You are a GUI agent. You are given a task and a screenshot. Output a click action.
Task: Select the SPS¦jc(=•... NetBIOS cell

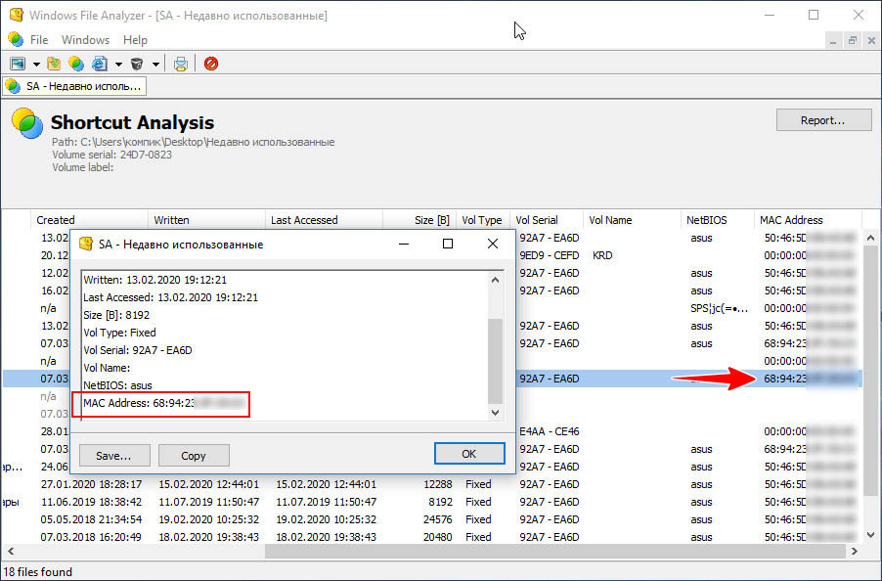tap(719, 308)
